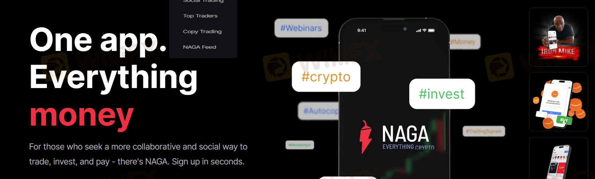
Task: Choose Social Trading menu entry
Action: click(203, 1)
